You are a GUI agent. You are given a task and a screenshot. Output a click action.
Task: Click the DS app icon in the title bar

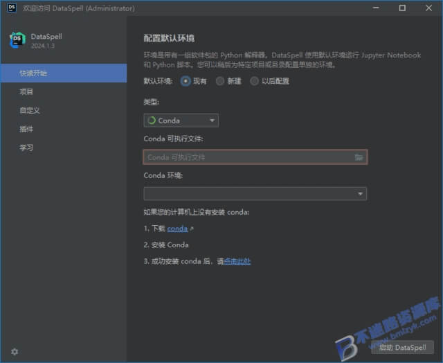(12, 8)
